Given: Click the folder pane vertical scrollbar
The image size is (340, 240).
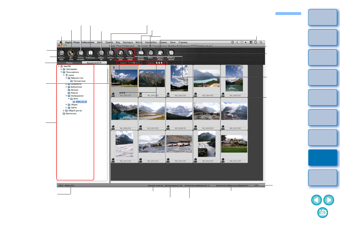Looking at the screenshot, I should (x=108, y=122).
